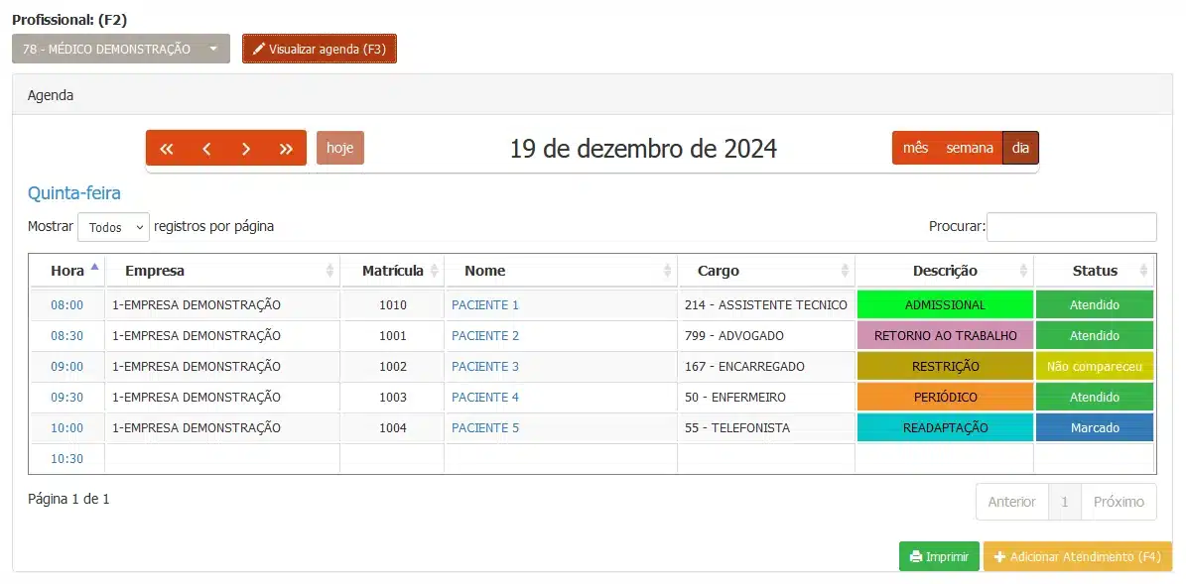
Task: Click matrícula 1001 cell
Action: [x=393, y=335]
